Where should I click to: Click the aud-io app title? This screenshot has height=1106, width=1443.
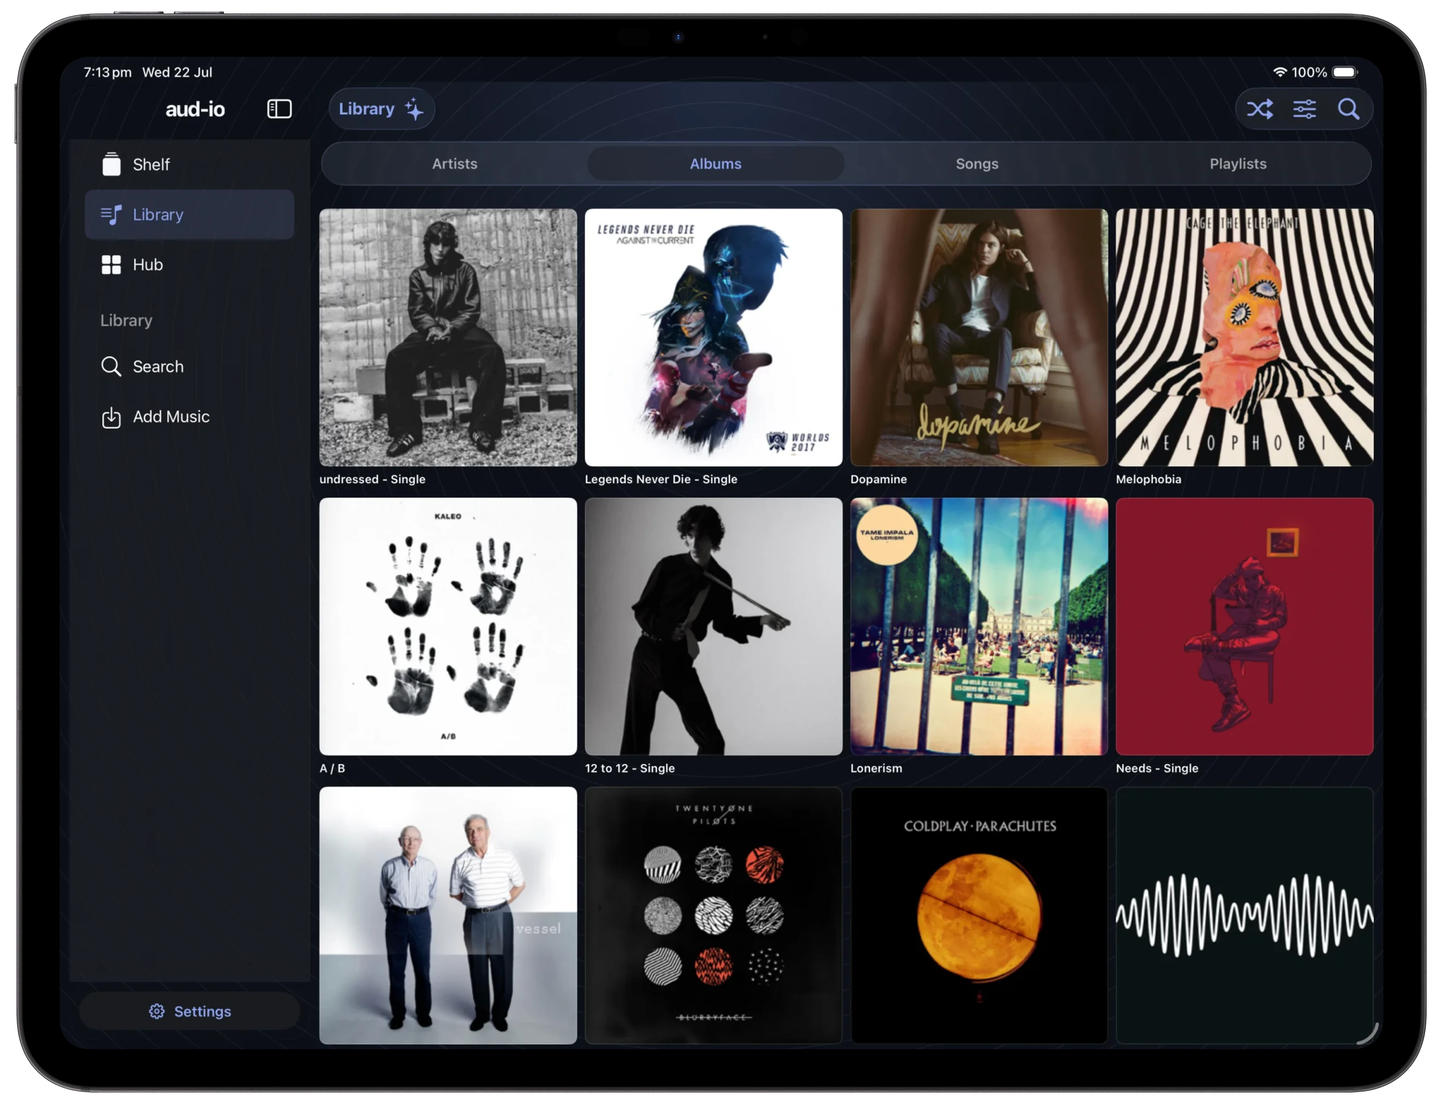(x=195, y=109)
